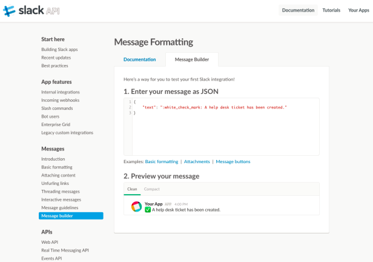
Task: Open Recent updates in the sidebar
Action: 56,58
